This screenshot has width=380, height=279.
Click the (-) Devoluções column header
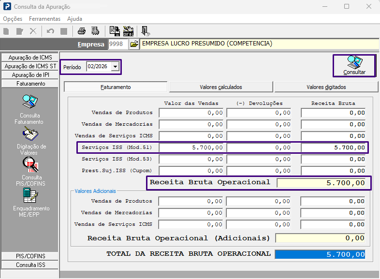coord(259,103)
